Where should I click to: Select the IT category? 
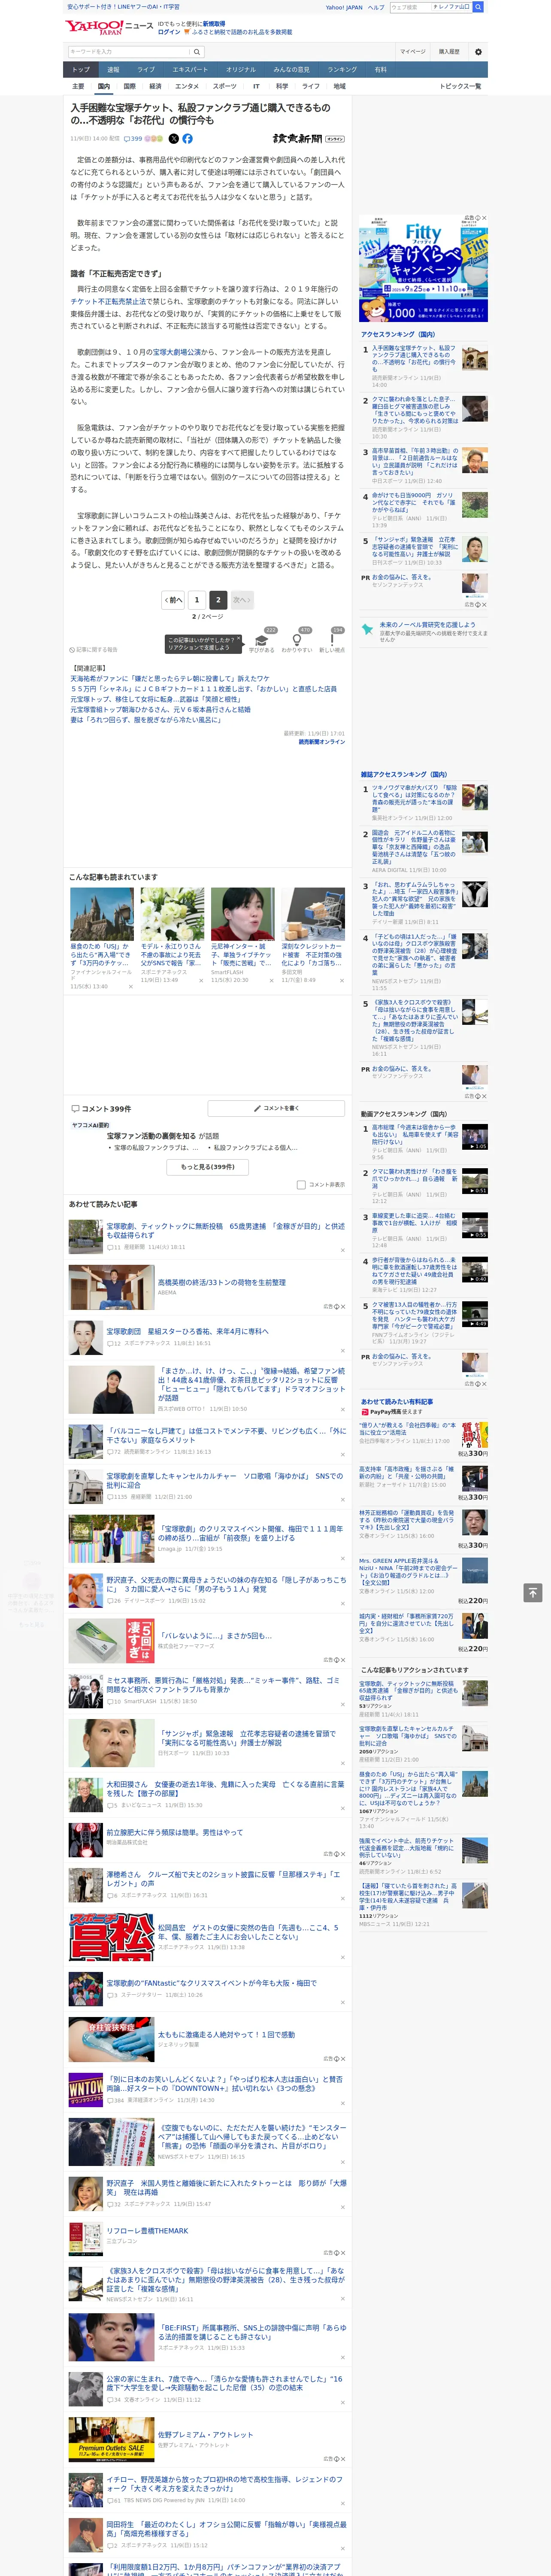(x=256, y=86)
